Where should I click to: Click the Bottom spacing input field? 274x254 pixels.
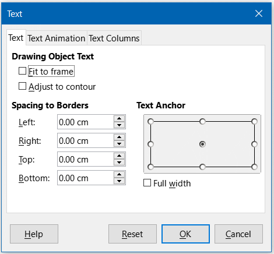[x=85, y=178]
